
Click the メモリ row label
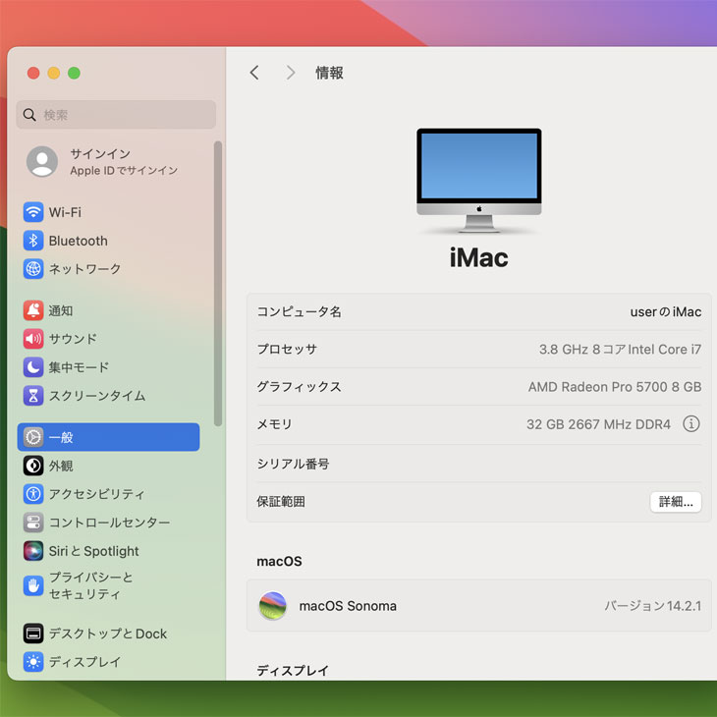click(x=274, y=424)
